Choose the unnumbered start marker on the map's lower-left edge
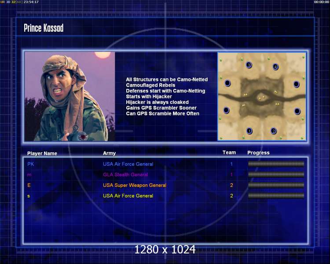 (226, 110)
